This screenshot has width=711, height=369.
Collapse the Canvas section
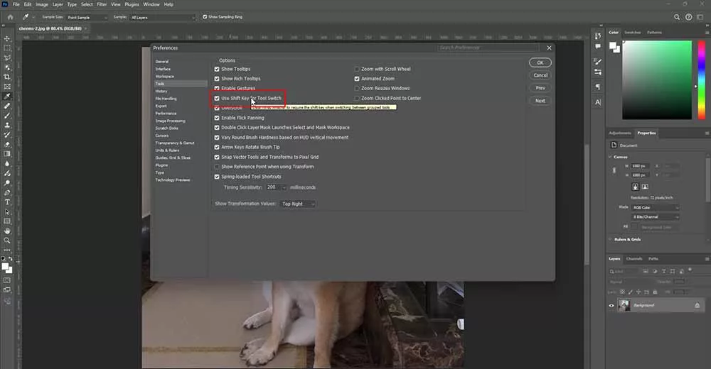point(610,157)
